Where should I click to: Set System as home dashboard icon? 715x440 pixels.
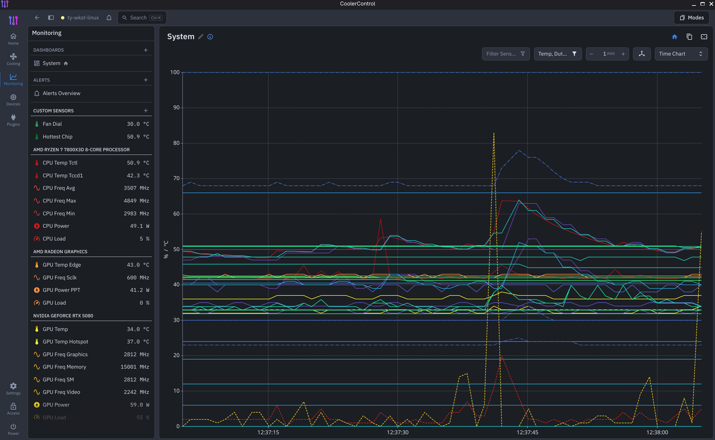(674, 36)
